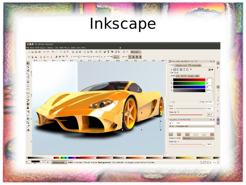Open the Extensions menu
The width and height of the screenshot is (246, 185).
pyautogui.click(x=76, y=47)
